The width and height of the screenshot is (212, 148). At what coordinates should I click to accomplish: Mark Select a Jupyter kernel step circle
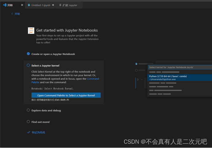tap(28, 65)
